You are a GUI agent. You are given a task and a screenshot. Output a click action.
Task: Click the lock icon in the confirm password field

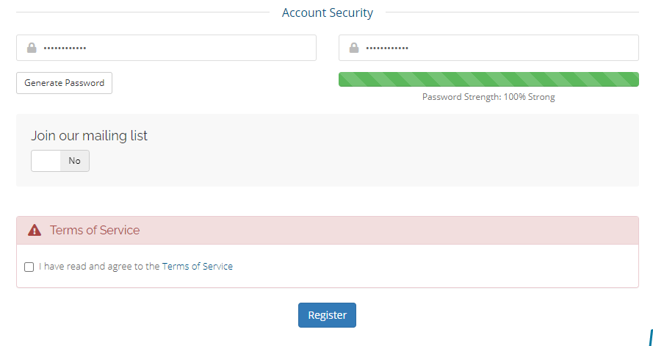point(354,48)
